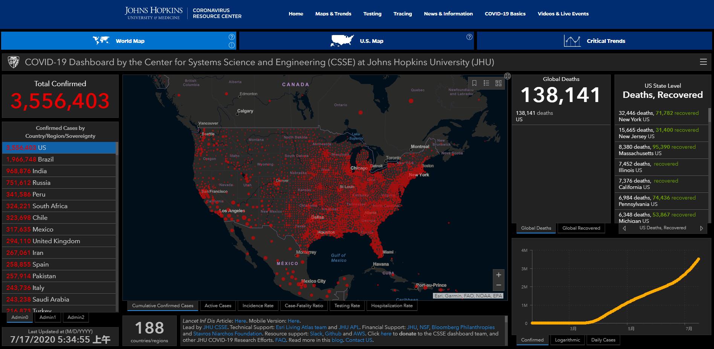Switch to Logarithmic chart view
Image resolution: width=714 pixels, height=349 pixels.
pyautogui.click(x=567, y=340)
